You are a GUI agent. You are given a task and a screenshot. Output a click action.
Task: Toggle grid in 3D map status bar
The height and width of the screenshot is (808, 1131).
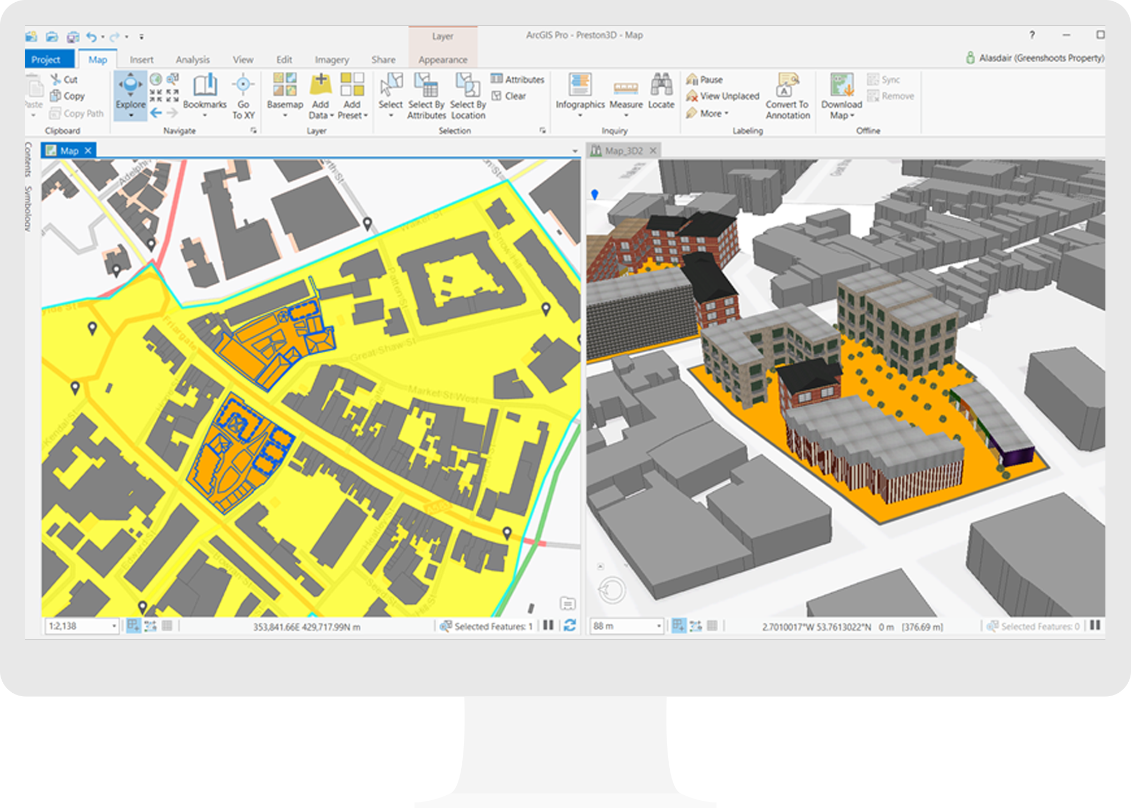pos(712,625)
